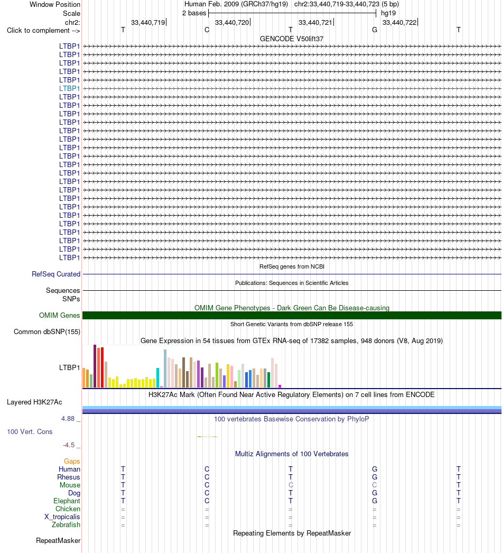Image resolution: width=502 pixels, height=553 pixels.
Task: Click 'Human Feb. 2009 (GRCh37/hg19)' header
Action: pos(236,4)
